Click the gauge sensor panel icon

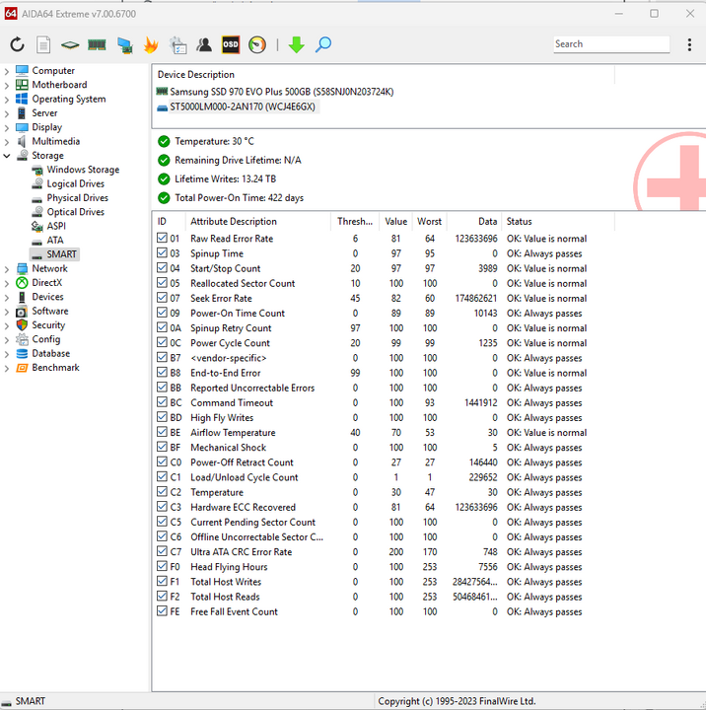click(x=257, y=44)
